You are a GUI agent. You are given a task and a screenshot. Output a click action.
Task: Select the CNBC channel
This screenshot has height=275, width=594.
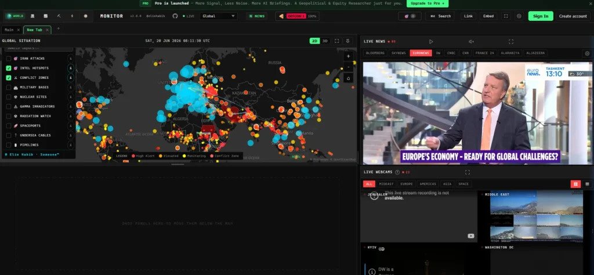pos(451,53)
